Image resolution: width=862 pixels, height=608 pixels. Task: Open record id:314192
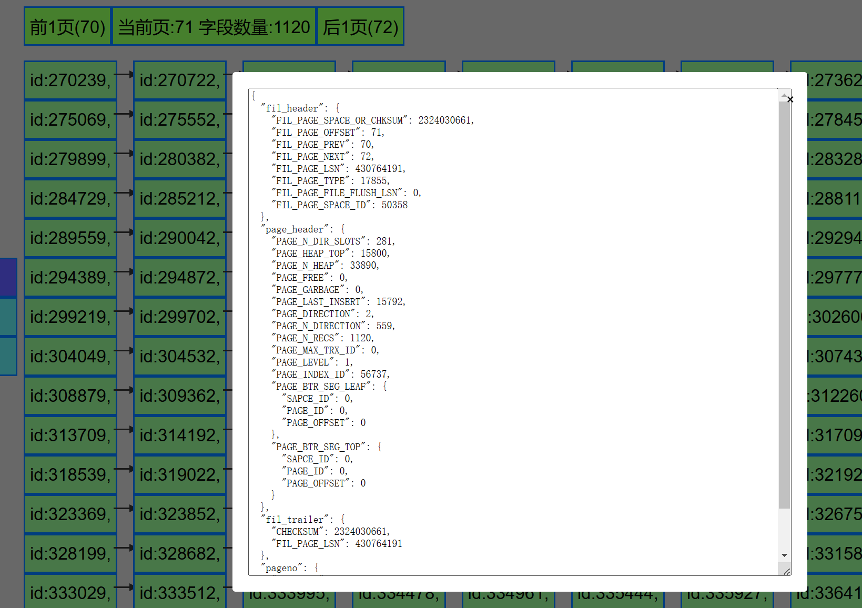(x=180, y=435)
